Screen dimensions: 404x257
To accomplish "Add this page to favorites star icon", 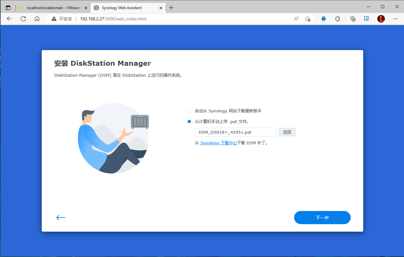I will (308, 19).
